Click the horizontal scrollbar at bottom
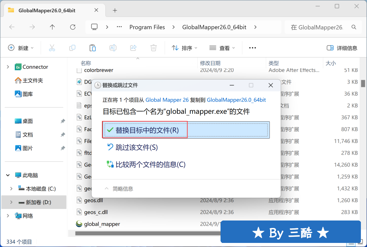 click(x=148, y=233)
